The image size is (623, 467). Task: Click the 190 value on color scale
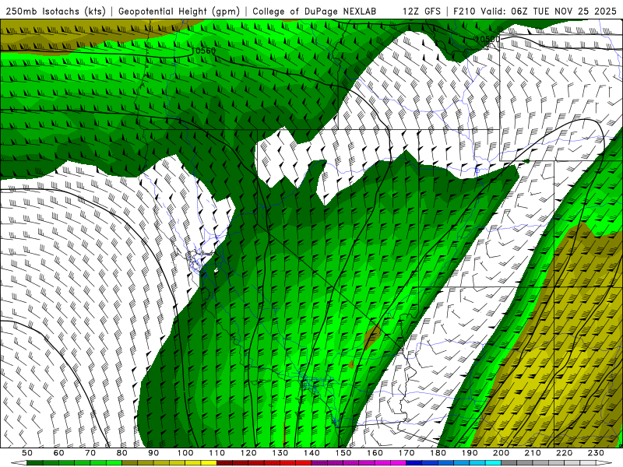coord(470,453)
